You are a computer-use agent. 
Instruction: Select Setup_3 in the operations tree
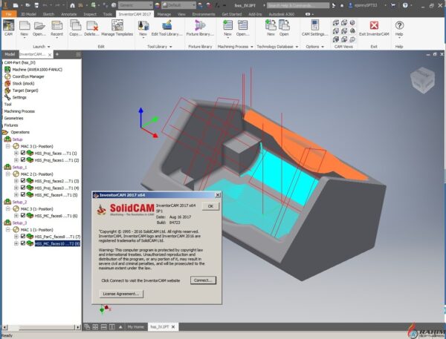[19, 223]
